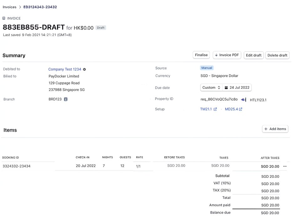Open the three-dot menu on booking row
296x216 pixels.
285,166
